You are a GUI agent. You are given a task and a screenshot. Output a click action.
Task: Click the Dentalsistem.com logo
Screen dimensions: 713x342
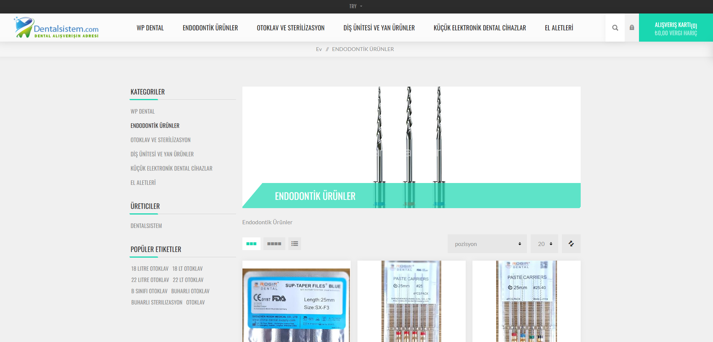pyautogui.click(x=56, y=28)
